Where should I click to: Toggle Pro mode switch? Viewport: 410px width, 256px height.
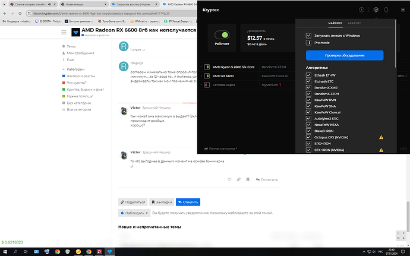[x=308, y=43]
